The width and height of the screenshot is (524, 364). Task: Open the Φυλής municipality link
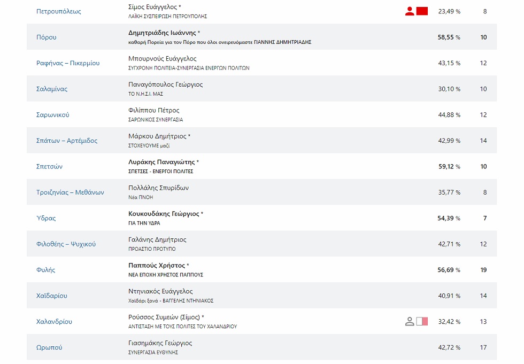[45, 270]
